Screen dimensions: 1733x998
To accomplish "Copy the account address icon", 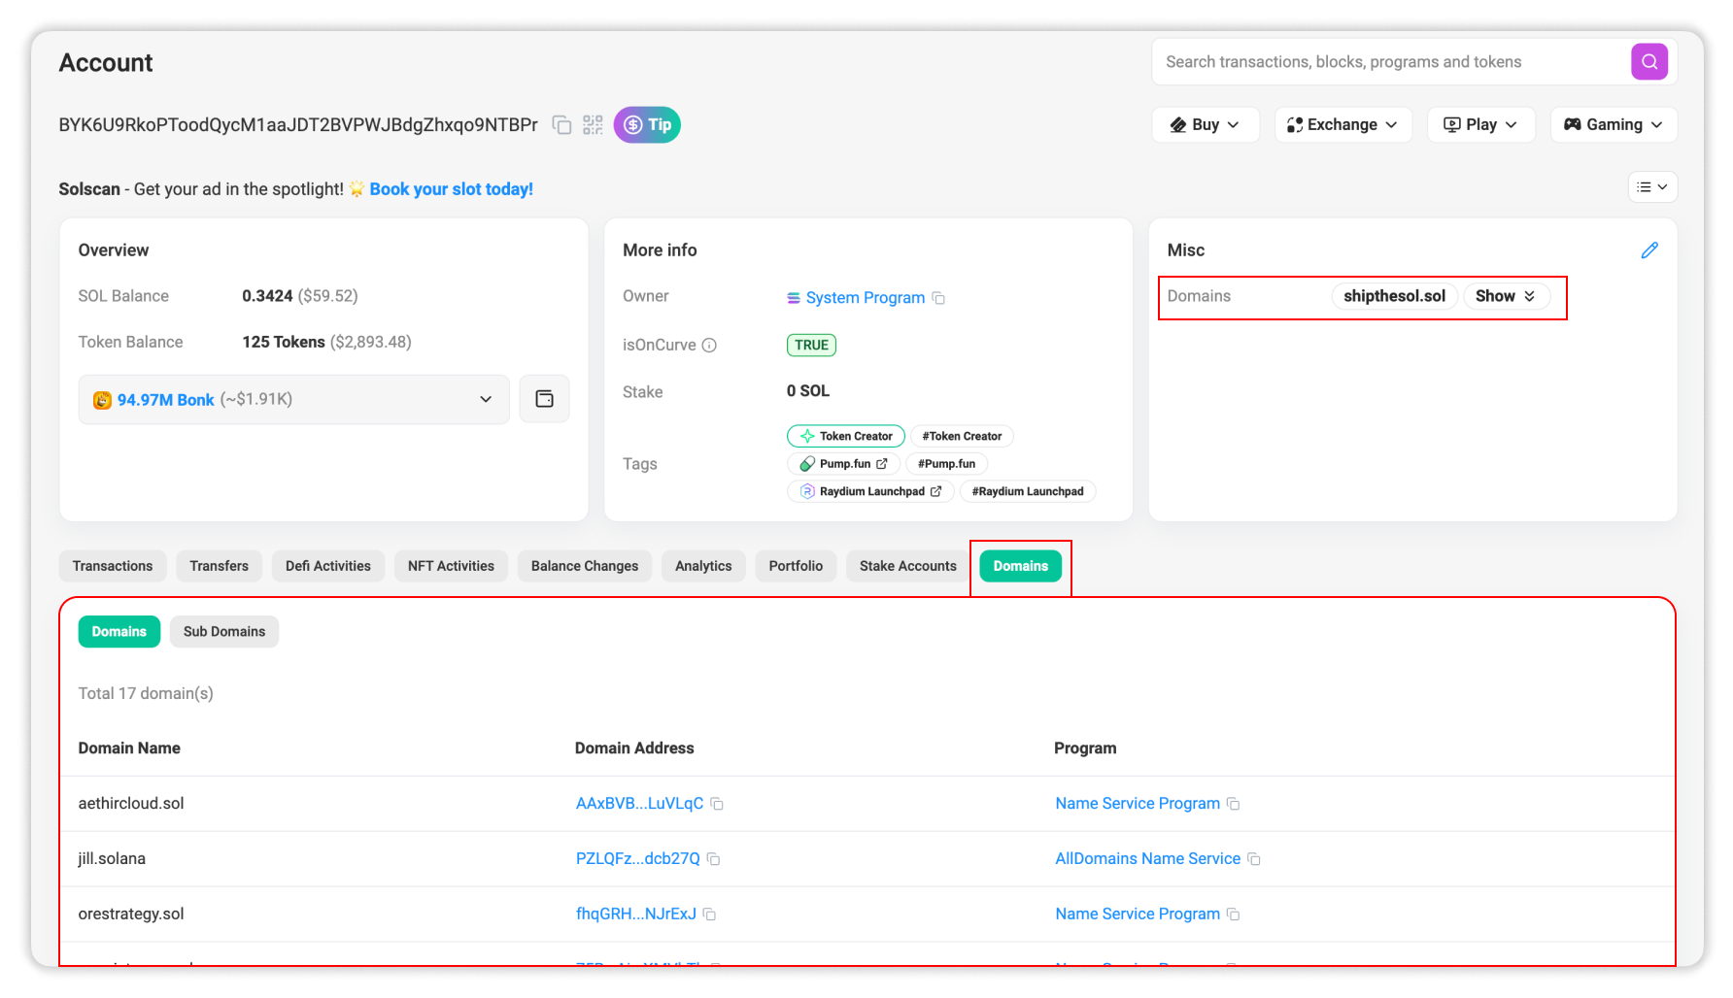I will (x=561, y=125).
